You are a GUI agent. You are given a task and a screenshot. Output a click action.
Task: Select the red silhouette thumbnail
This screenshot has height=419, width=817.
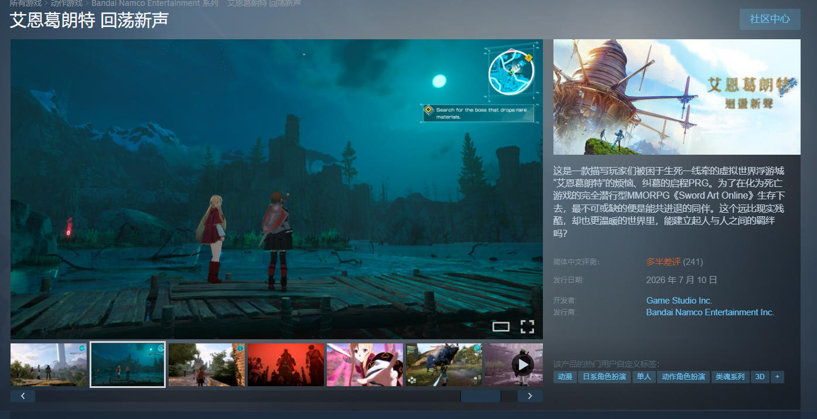coord(286,365)
